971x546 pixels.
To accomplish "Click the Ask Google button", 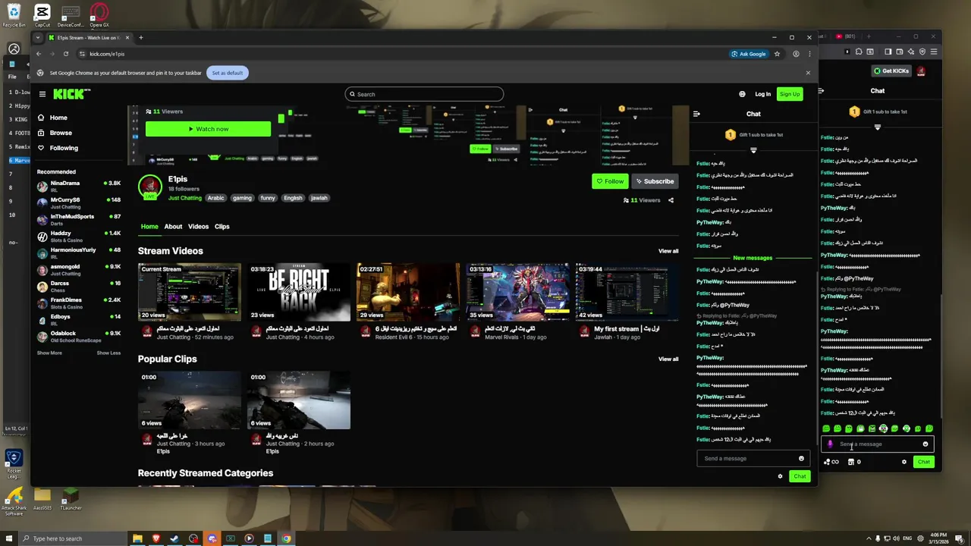I will coord(748,54).
